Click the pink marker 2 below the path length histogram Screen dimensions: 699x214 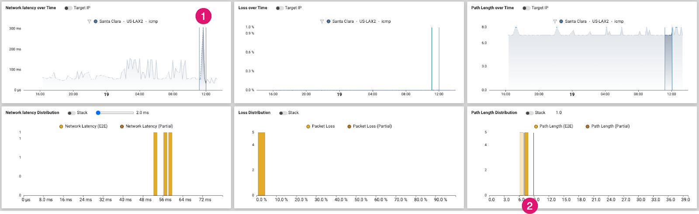(x=530, y=206)
